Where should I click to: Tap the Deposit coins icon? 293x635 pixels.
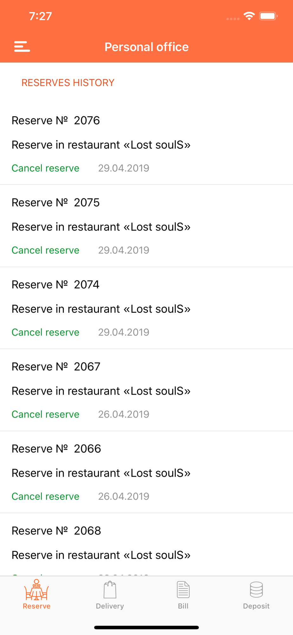tap(256, 590)
